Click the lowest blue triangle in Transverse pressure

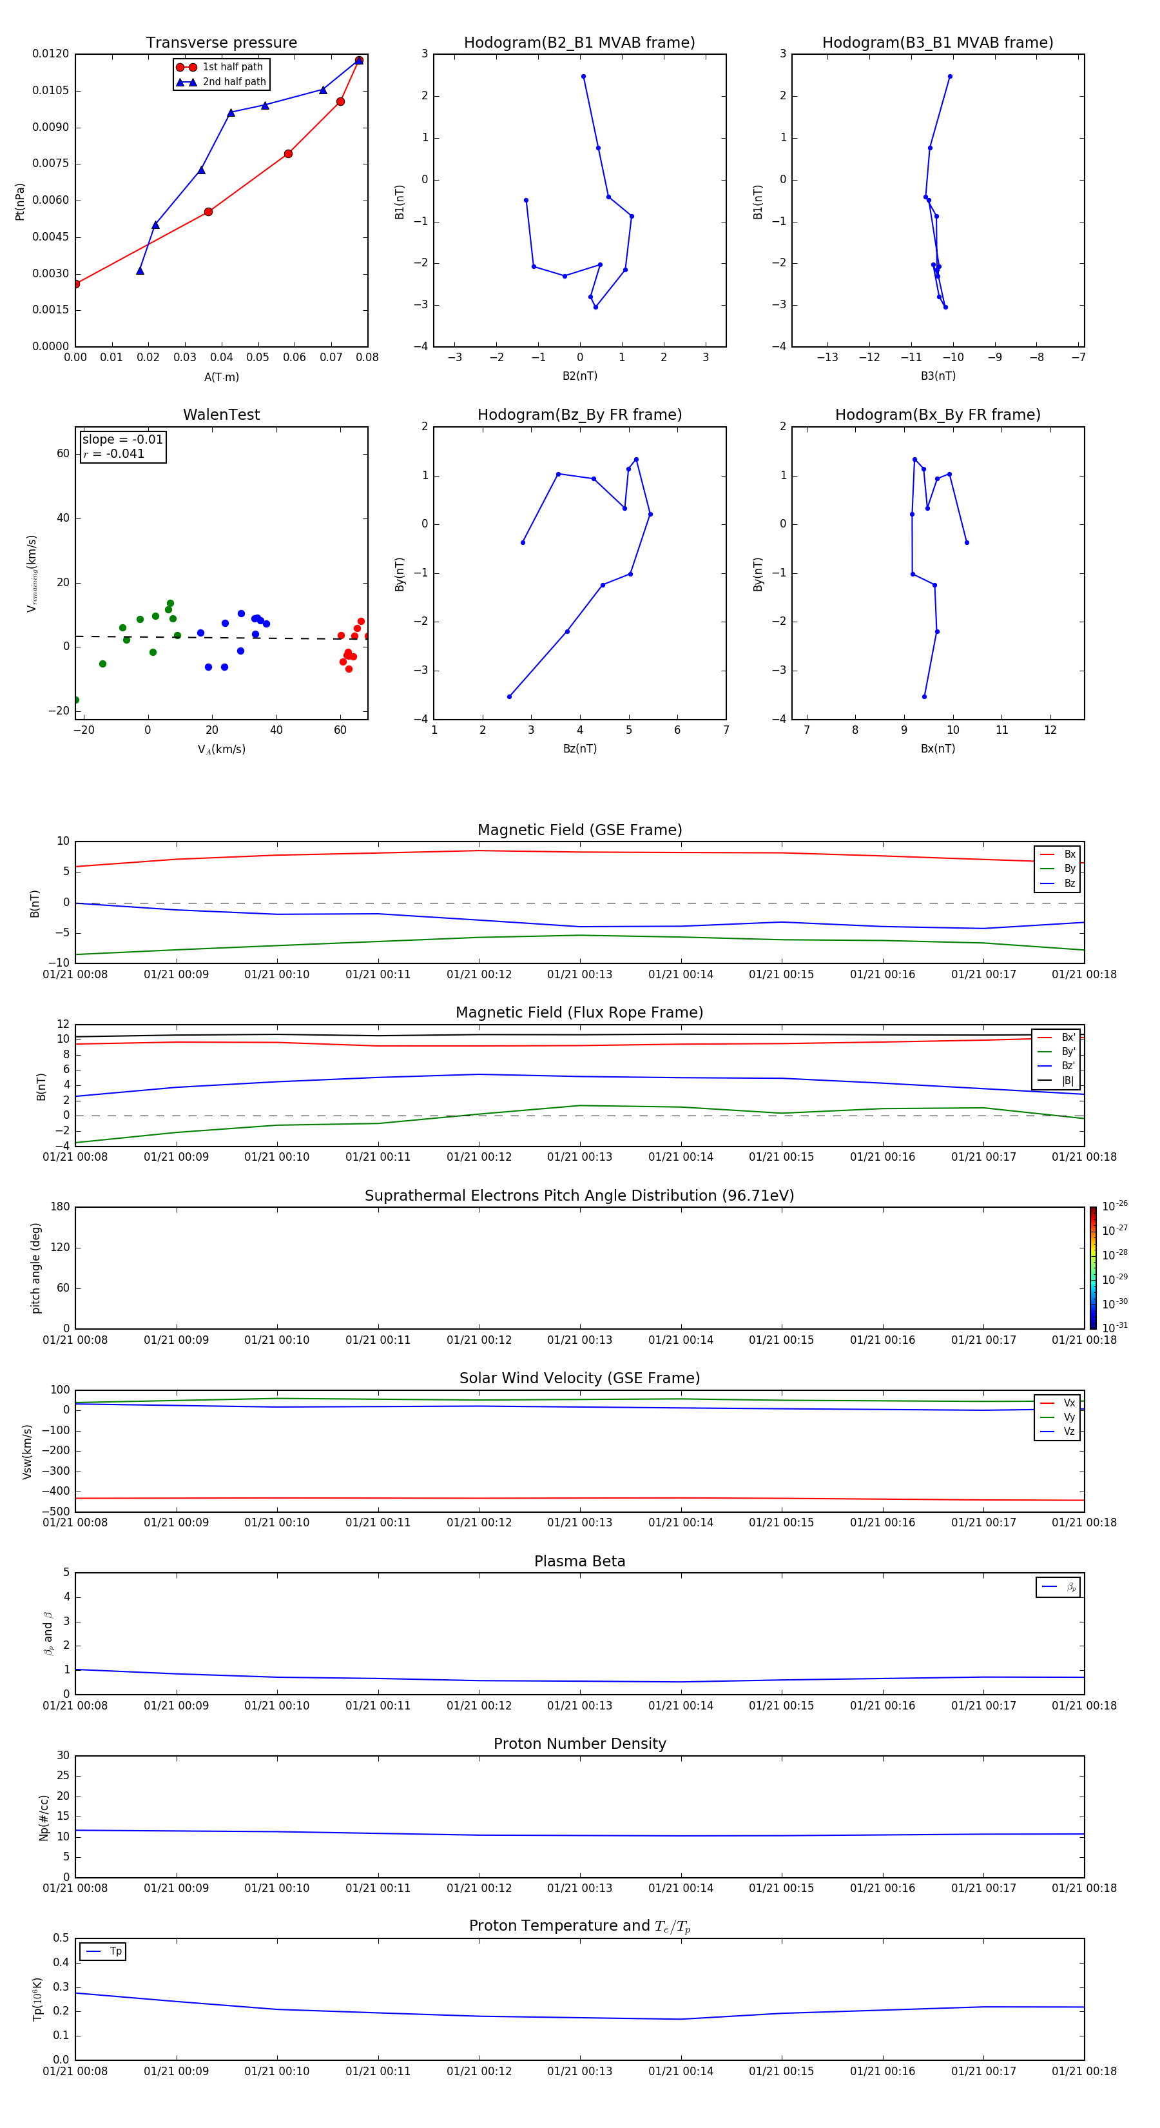[x=140, y=270]
